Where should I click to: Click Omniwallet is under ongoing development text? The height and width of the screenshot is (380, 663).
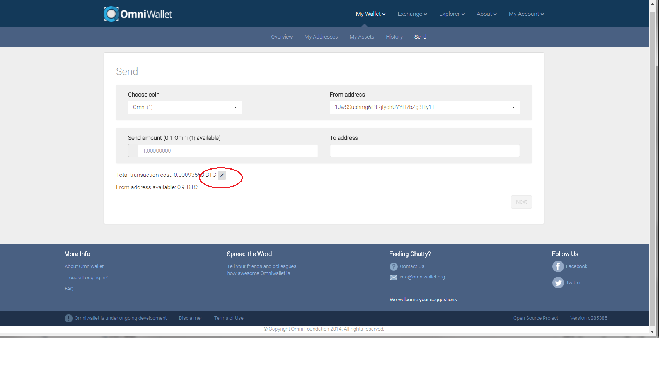pos(121,318)
